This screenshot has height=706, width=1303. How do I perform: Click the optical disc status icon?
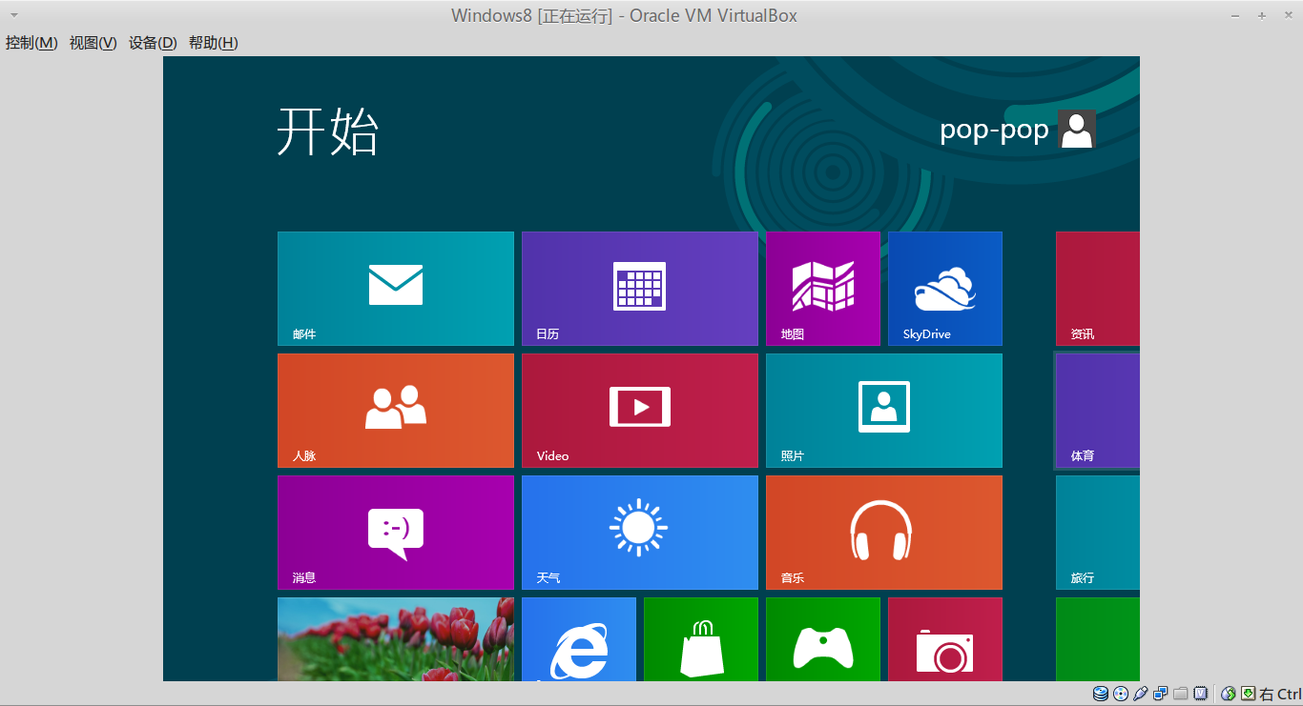point(1121,694)
